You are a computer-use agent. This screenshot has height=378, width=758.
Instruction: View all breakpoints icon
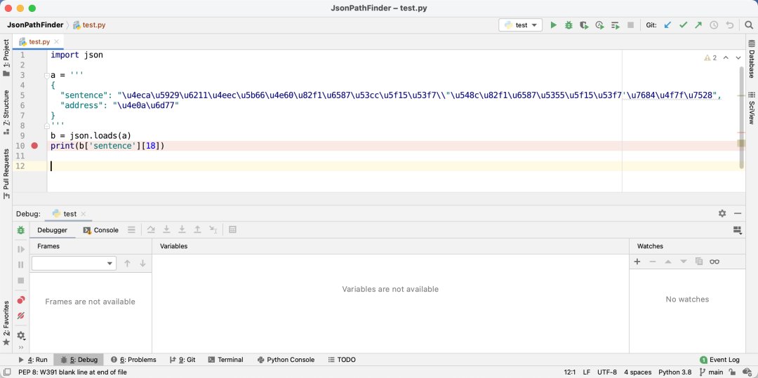coord(21,300)
